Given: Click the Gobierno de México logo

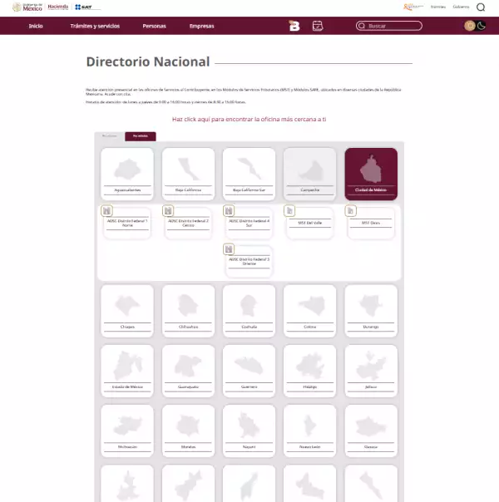Looking at the screenshot, I should point(27,7).
